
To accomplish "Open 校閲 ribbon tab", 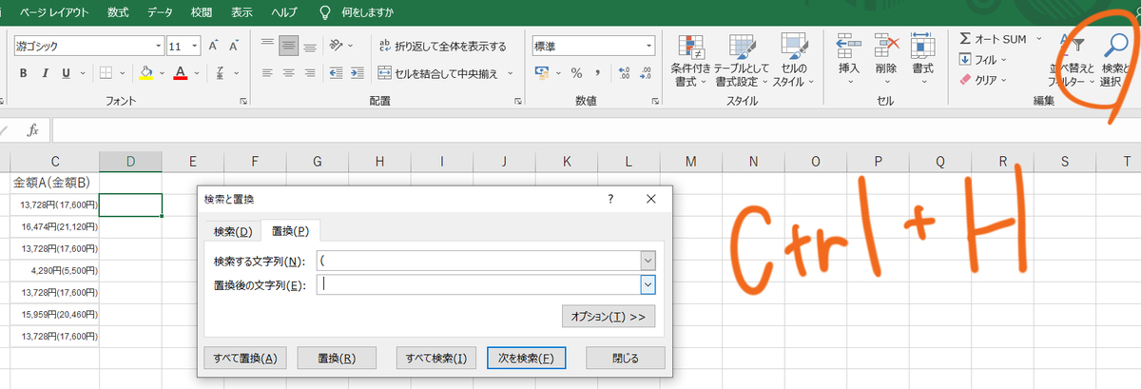I will coord(202,12).
